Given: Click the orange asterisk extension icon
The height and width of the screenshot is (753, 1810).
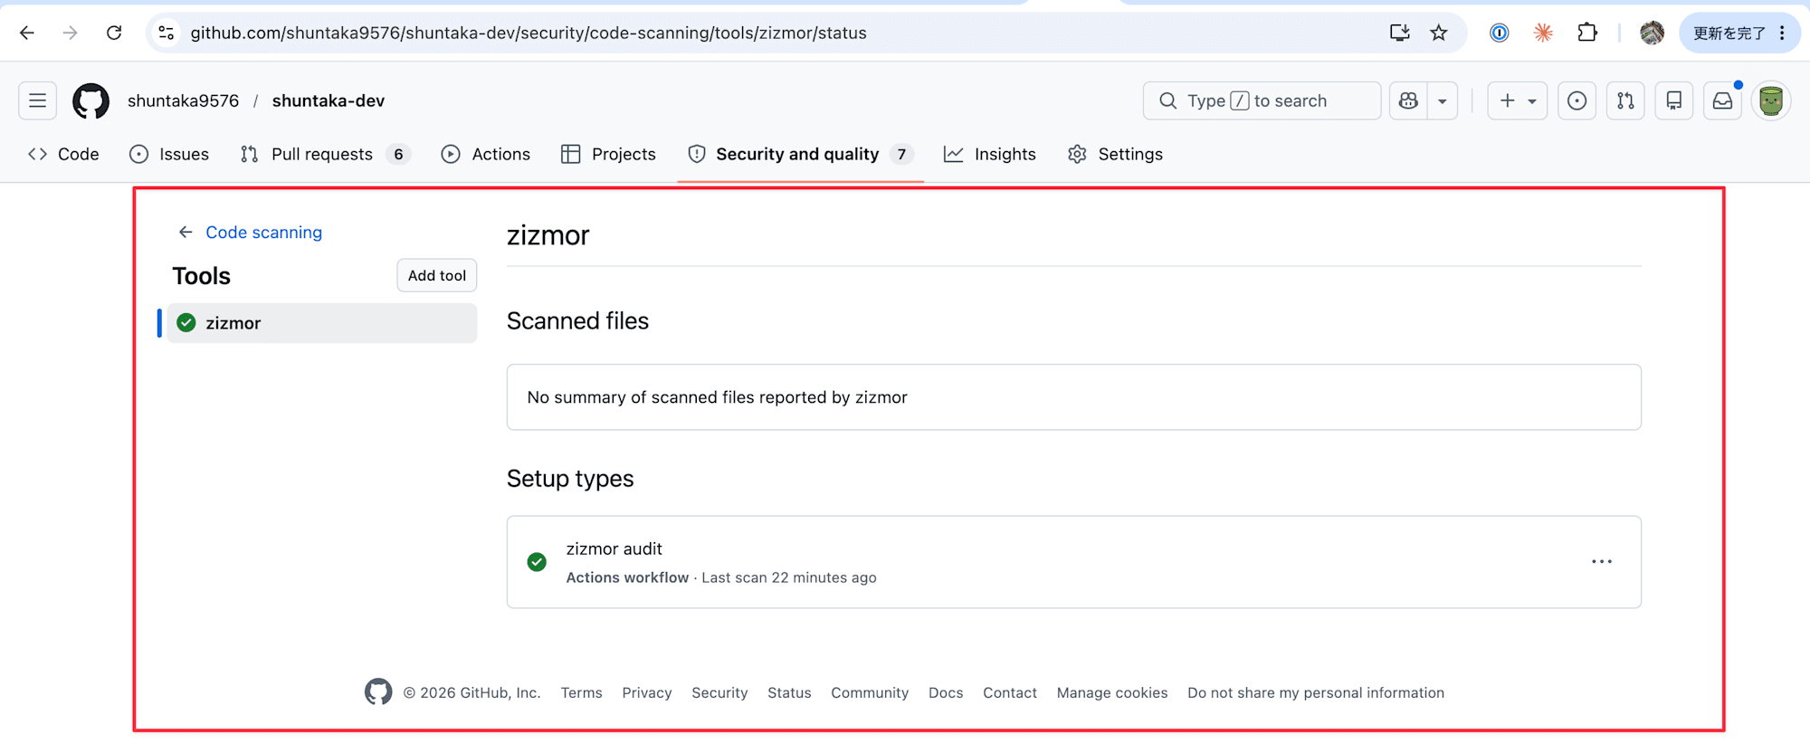Looking at the screenshot, I should tap(1543, 33).
